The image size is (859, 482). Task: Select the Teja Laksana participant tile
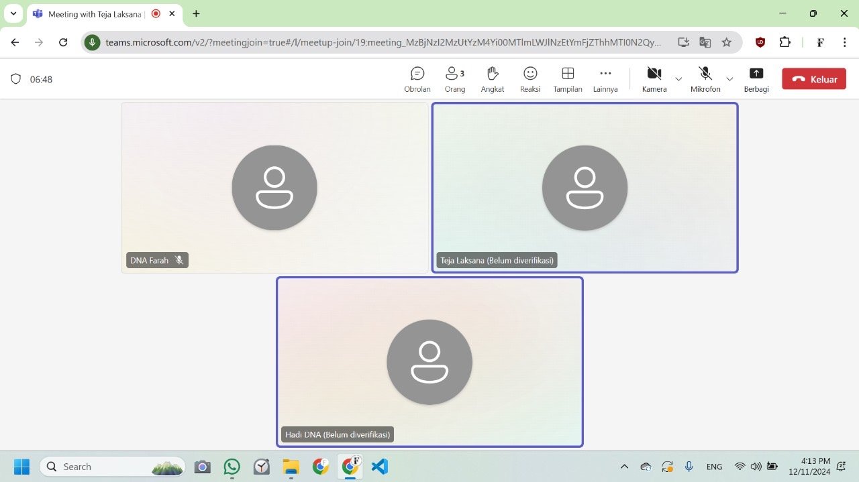coord(584,188)
